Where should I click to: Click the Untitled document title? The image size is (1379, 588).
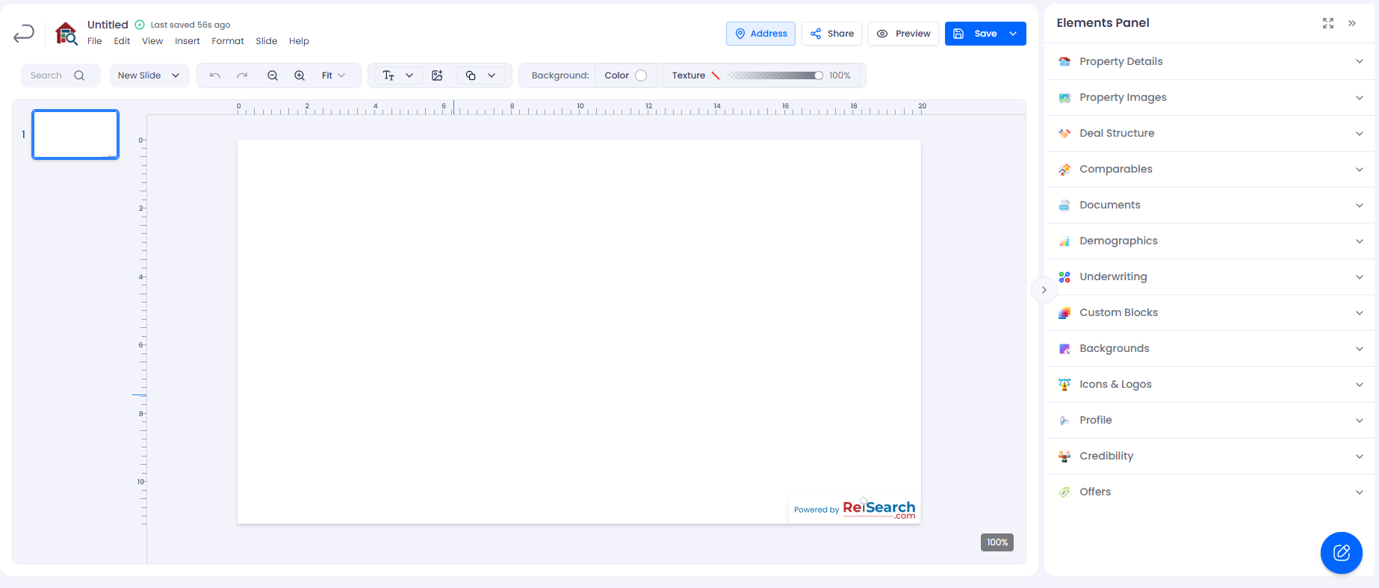click(108, 25)
